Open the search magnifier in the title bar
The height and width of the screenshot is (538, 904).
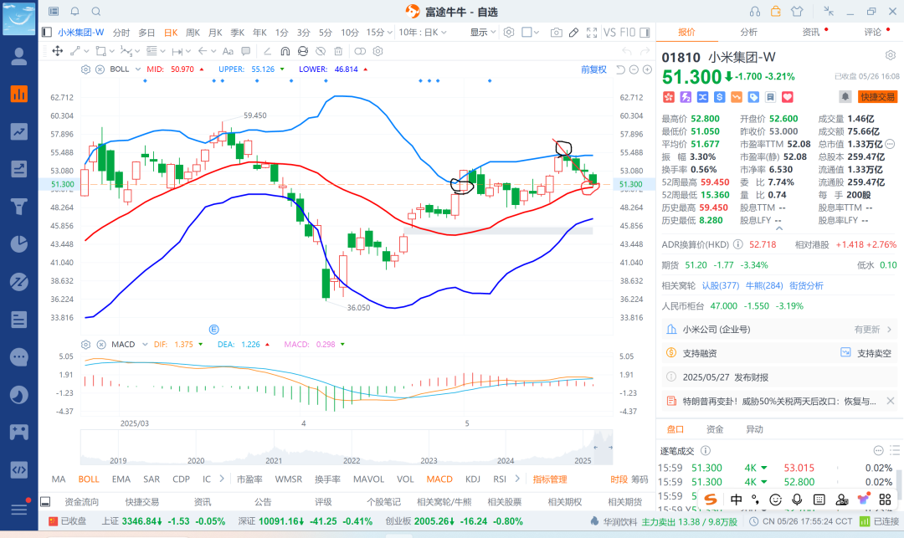coord(96,12)
